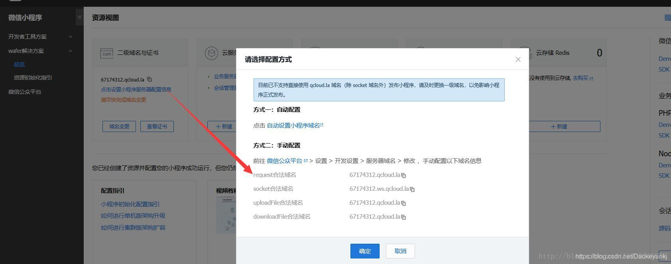
Task: Click the .com domain icon in 二级域名与证书
Action: (x=106, y=53)
